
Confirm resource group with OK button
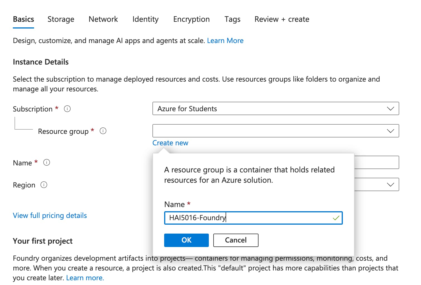point(186,240)
